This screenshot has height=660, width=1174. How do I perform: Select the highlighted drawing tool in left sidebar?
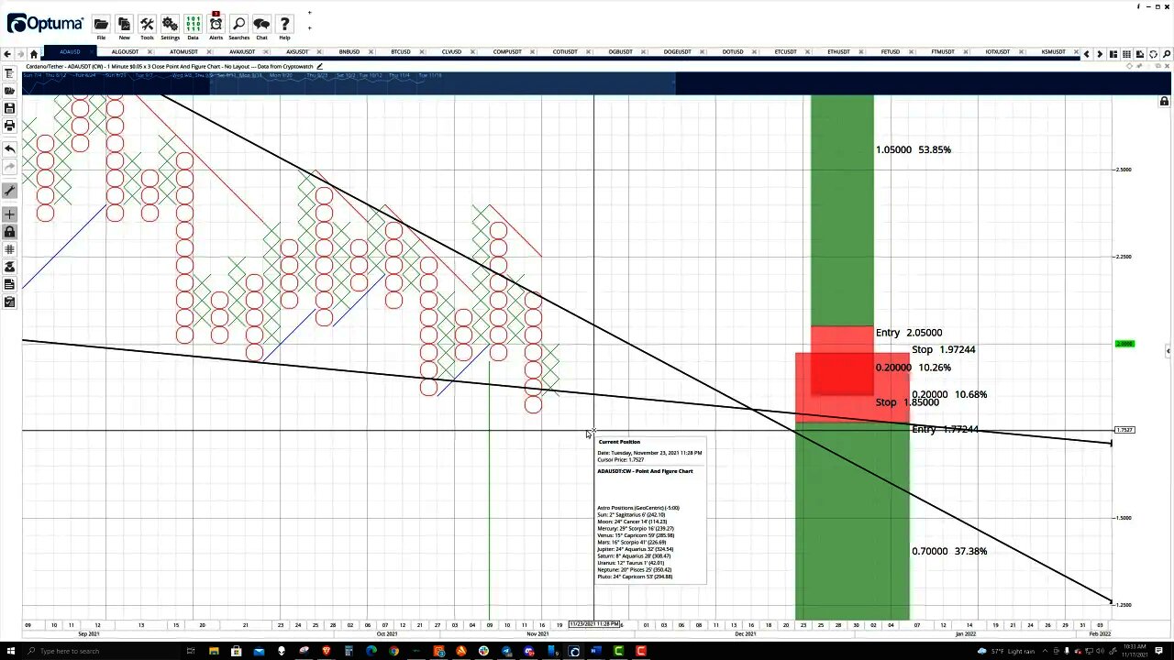9,191
